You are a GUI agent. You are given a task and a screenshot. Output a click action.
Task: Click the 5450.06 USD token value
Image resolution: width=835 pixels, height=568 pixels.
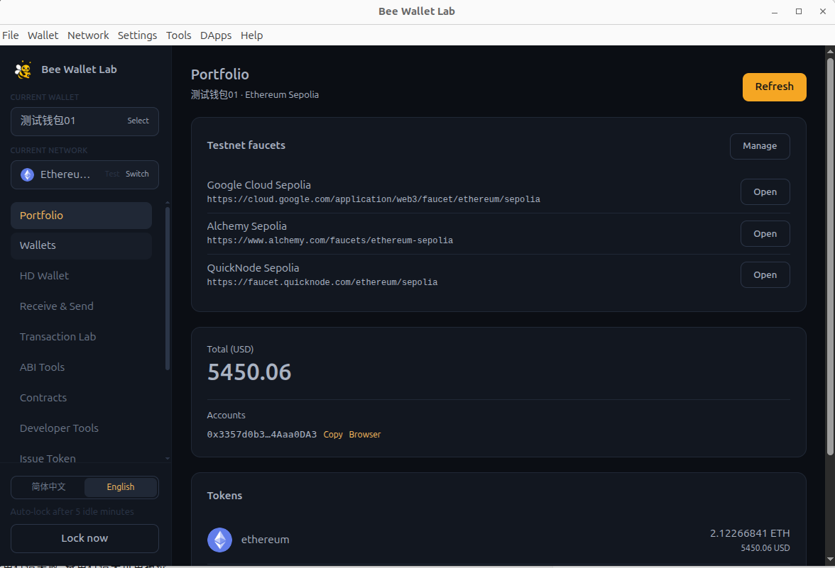pyautogui.click(x=765, y=548)
